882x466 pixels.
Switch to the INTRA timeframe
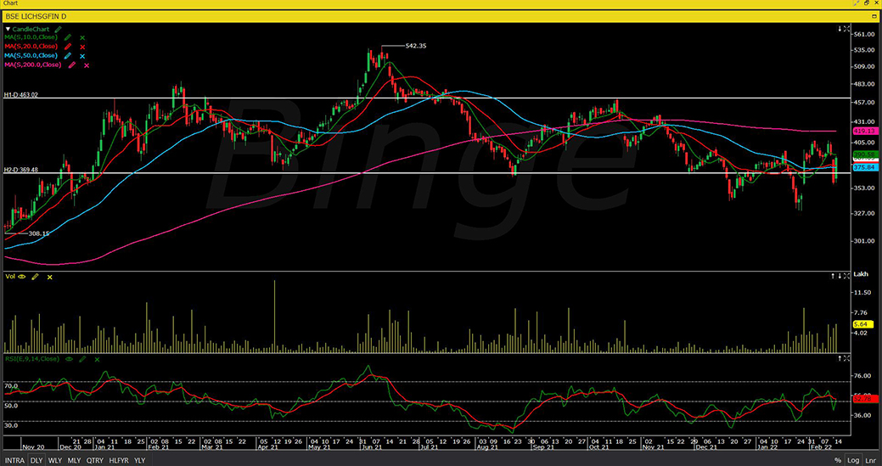[x=14, y=460]
